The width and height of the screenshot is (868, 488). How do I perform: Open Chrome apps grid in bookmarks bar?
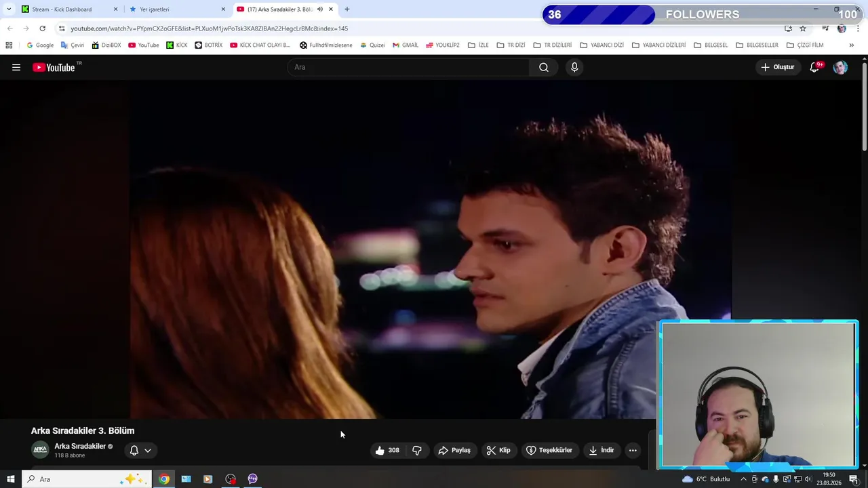(x=9, y=45)
